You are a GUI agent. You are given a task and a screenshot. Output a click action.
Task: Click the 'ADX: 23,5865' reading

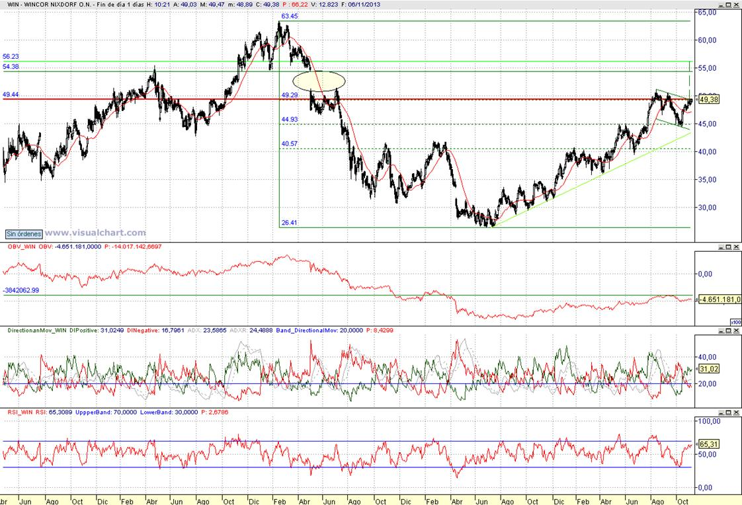pyautogui.click(x=207, y=330)
